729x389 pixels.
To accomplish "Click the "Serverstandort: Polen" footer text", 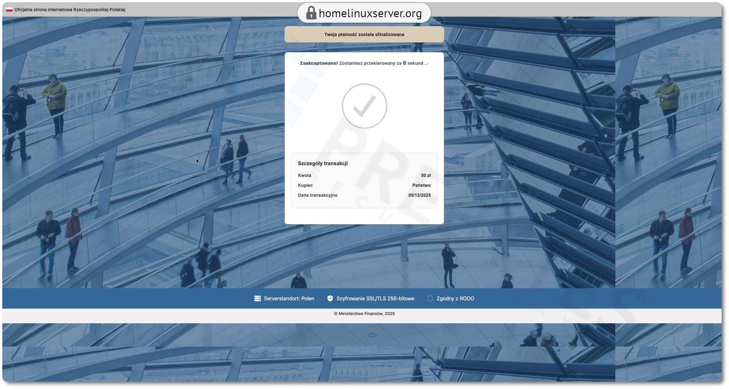I will point(289,298).
